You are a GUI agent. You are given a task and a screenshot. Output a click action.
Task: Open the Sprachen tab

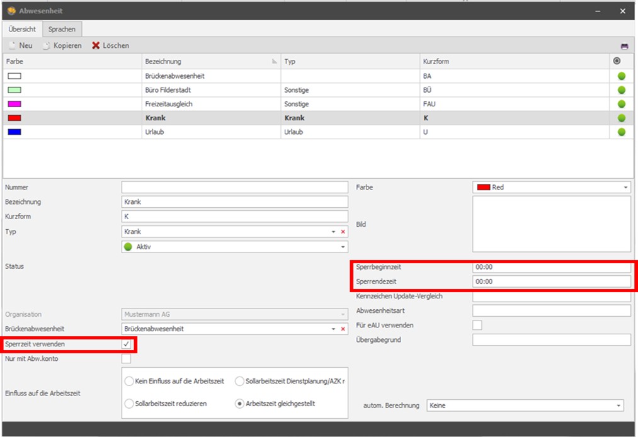62,30
